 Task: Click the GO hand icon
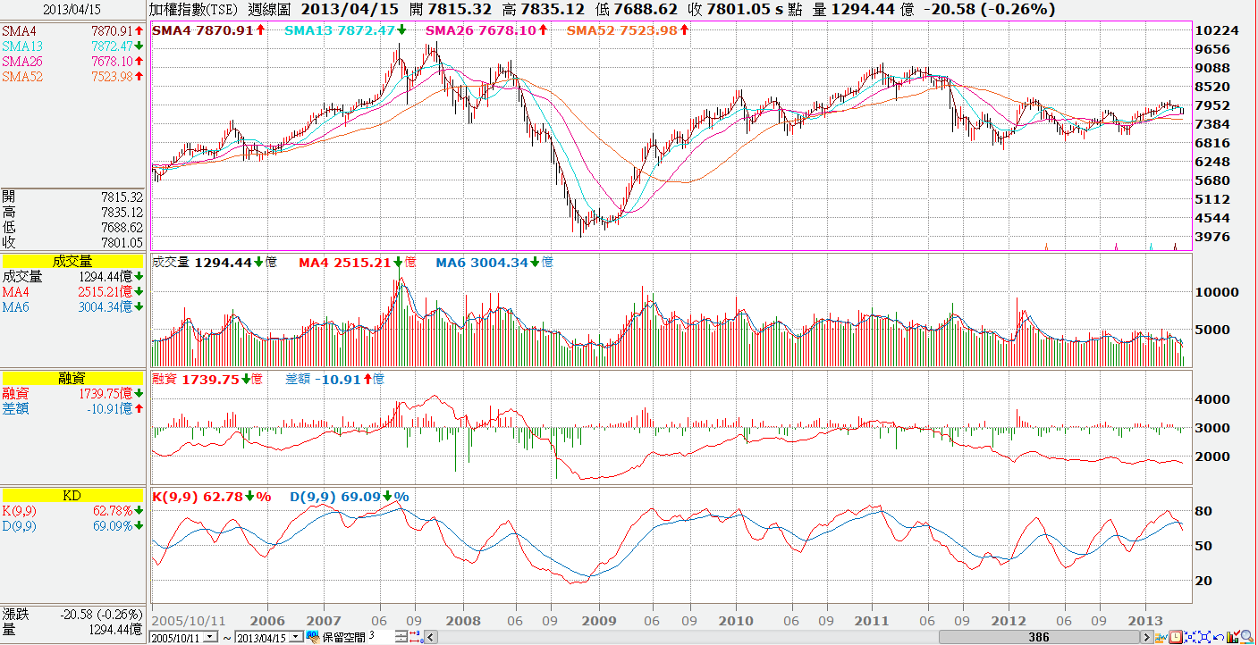313,637
